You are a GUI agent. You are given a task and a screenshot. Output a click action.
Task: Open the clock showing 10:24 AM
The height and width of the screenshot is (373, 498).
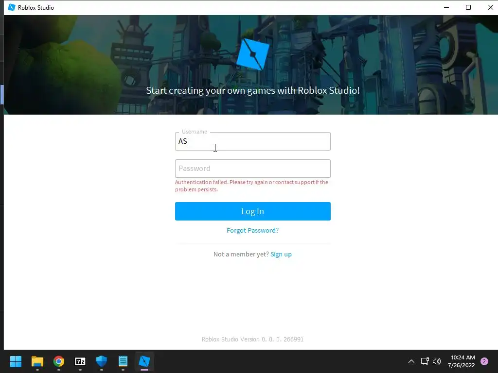point(462,361)
